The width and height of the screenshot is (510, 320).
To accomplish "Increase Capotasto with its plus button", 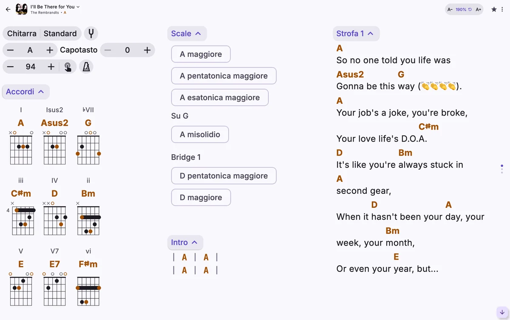I will (x=147, y=50).
